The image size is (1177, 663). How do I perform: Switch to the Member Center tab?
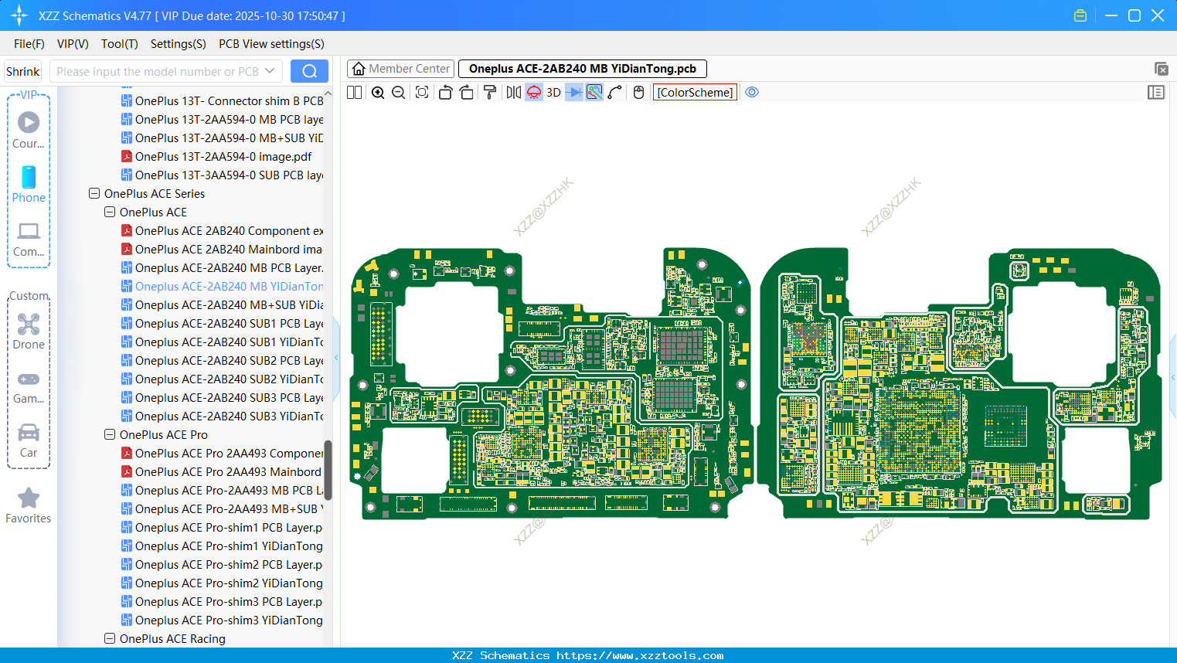pos(401,69)
